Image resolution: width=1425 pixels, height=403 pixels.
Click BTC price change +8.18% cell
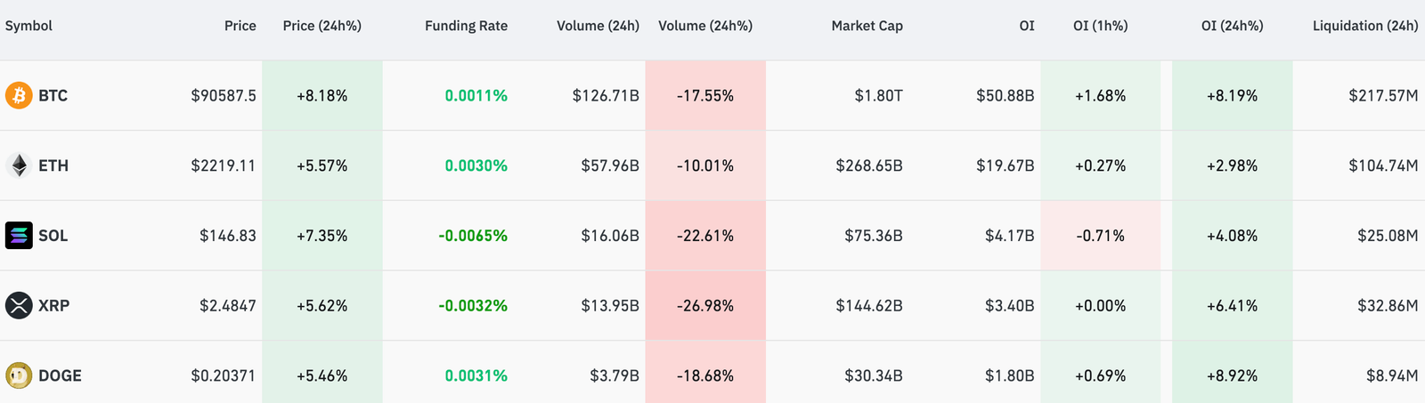(322, 95)
